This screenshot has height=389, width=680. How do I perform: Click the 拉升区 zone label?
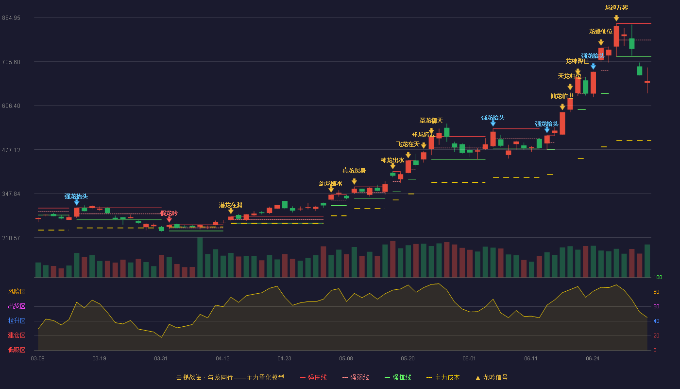pos(17,321)
